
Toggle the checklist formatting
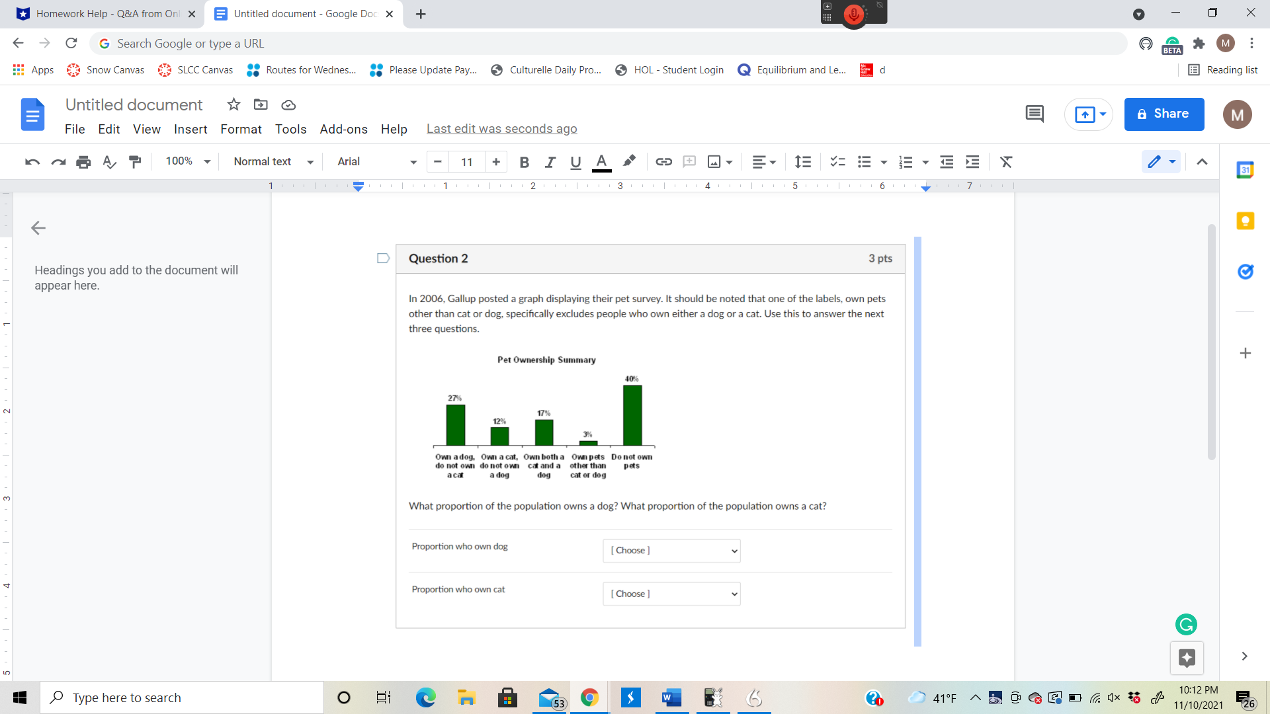click(837, 161)
